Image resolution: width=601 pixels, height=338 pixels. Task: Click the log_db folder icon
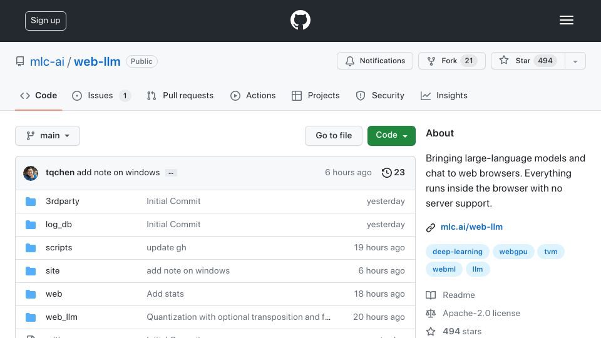coord(31,225)
